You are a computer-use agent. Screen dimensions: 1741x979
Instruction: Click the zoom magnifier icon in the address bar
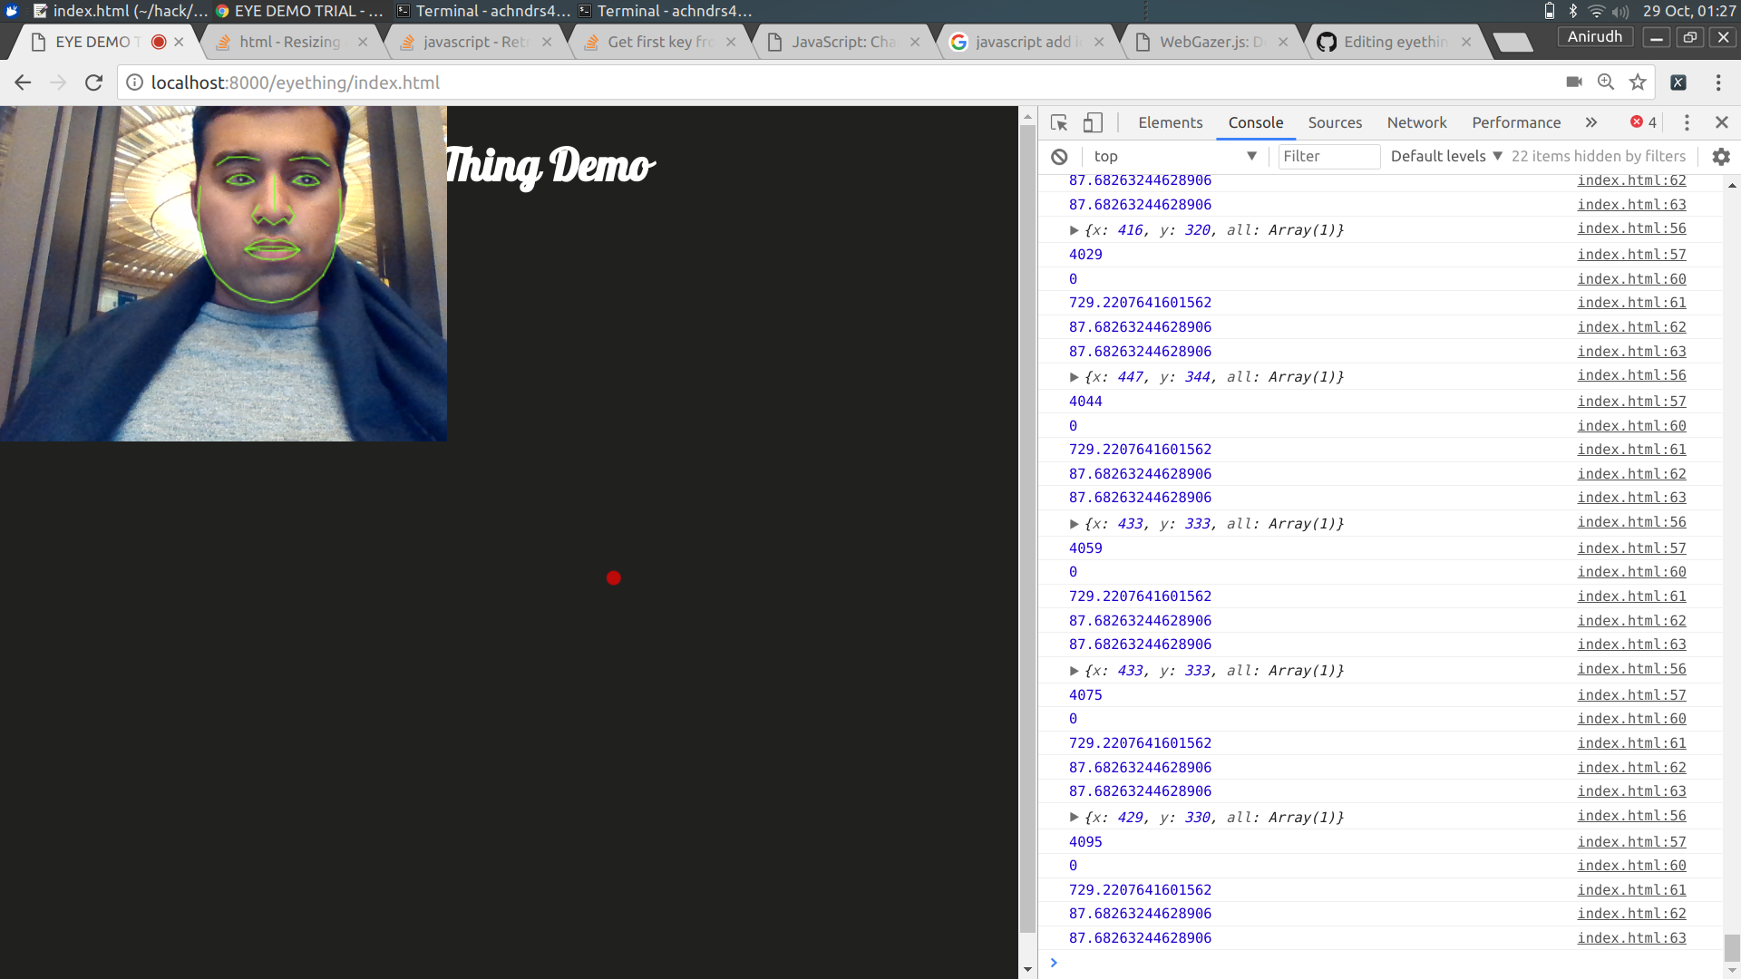tap(1606, 82)
